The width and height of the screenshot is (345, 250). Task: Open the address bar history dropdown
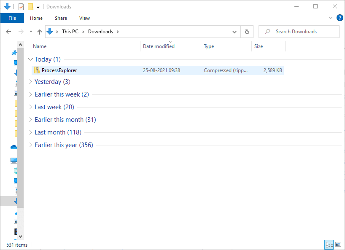[x=235, y=32]
